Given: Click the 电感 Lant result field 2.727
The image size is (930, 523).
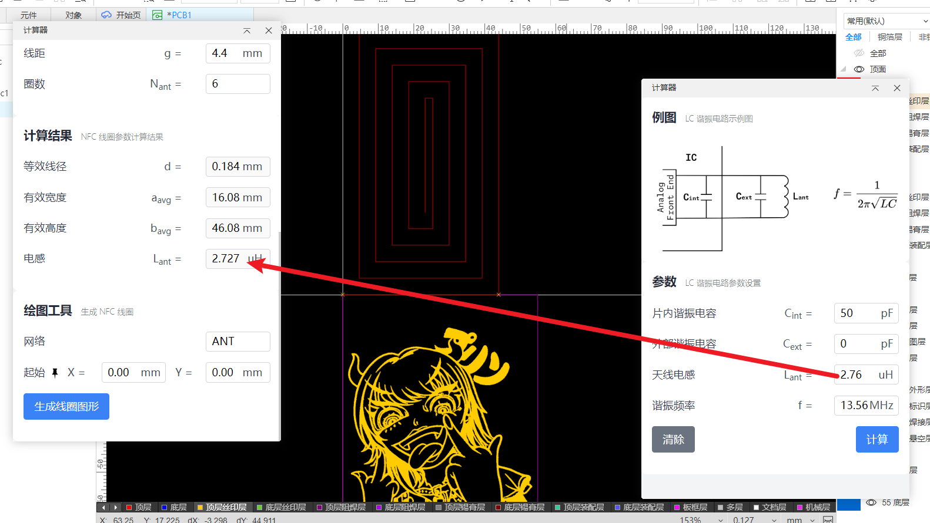Looking at the screenshot, I should (237, 259).
